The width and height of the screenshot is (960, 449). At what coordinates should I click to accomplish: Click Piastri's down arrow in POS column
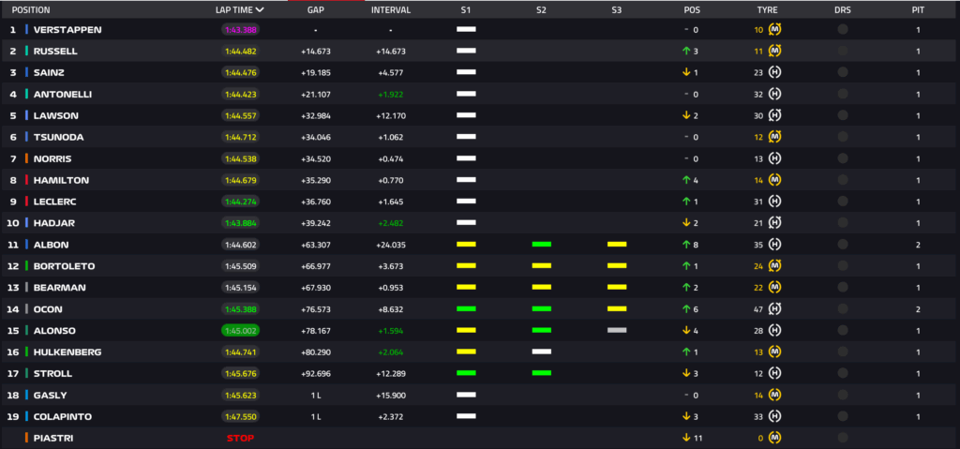tap(686, 438)
